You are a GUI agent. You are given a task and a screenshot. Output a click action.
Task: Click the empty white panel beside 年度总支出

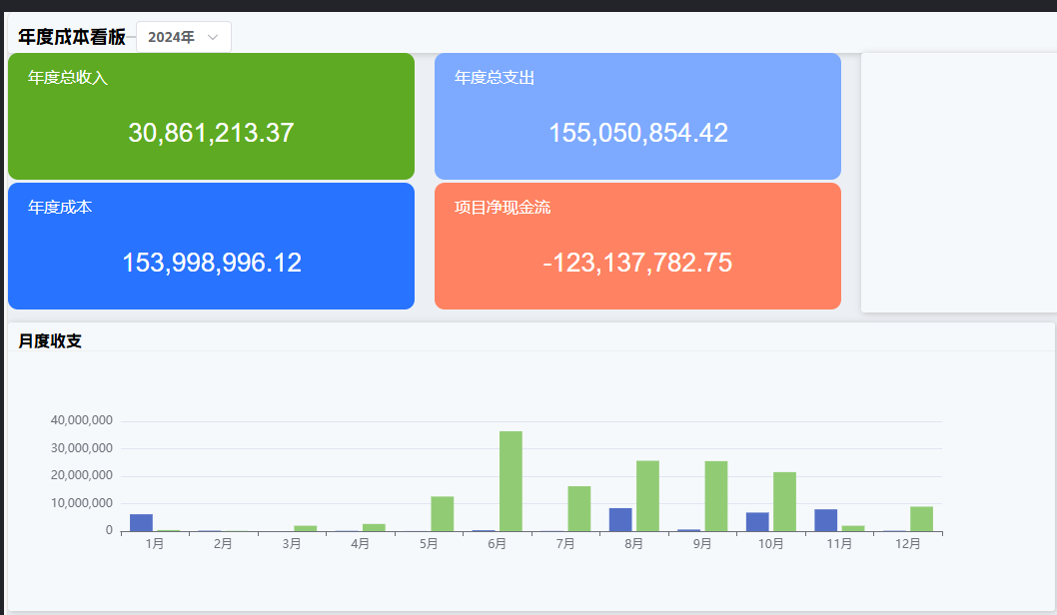coord(957,182)
